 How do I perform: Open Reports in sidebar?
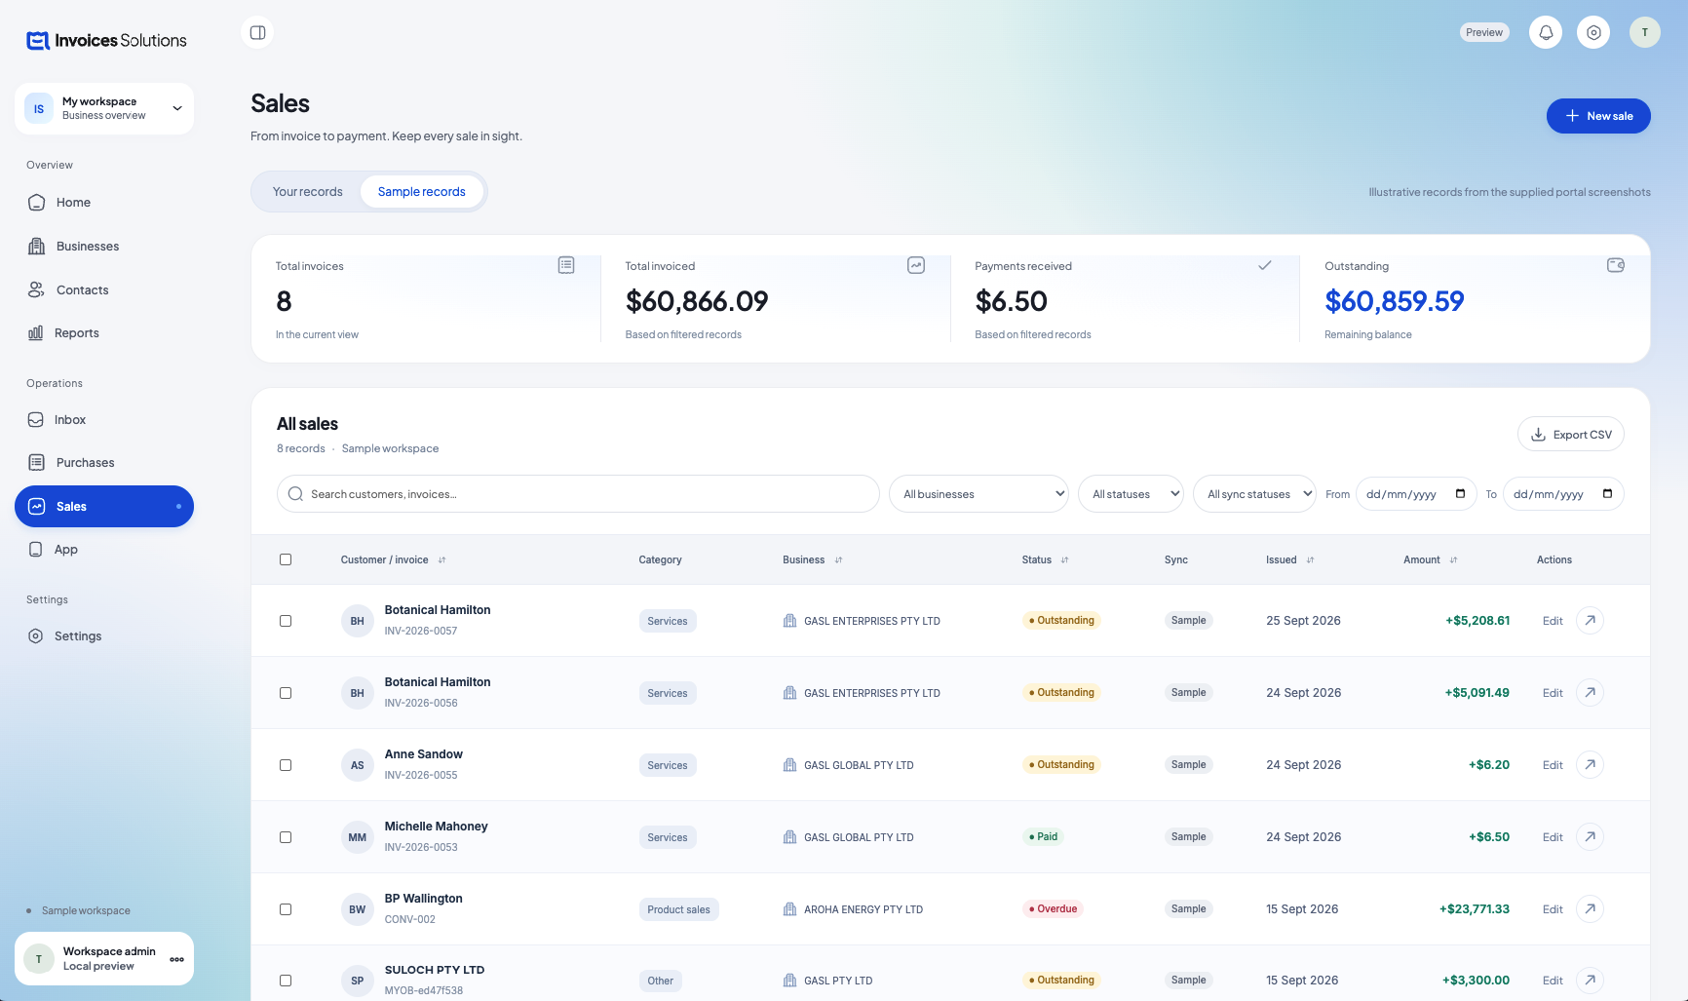[104, 333]
